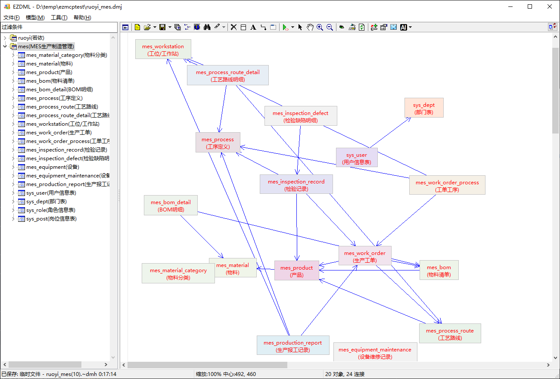Click the globe toolbar icon

tap(197, 27)
